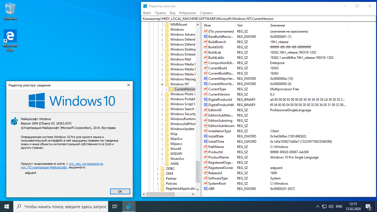Open the Справка menu
The height and width of the screenshot is (212, 377).
click(x=206, y=13)
